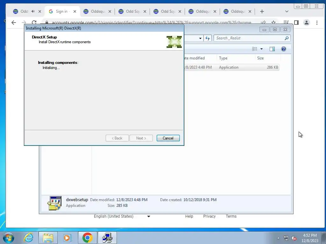Refresh Explorer folder location
The width and height of the screenshot is (326, 244).
tap(208, 38)
